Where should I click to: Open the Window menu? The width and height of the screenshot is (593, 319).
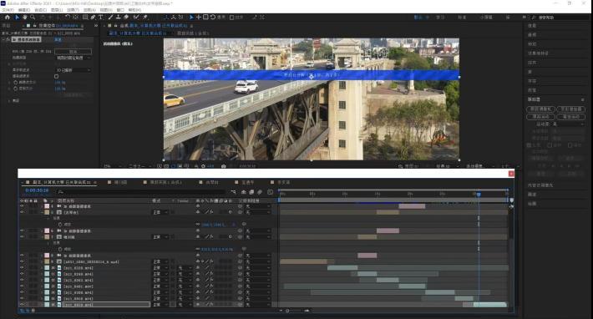click(x=120, y=10)
